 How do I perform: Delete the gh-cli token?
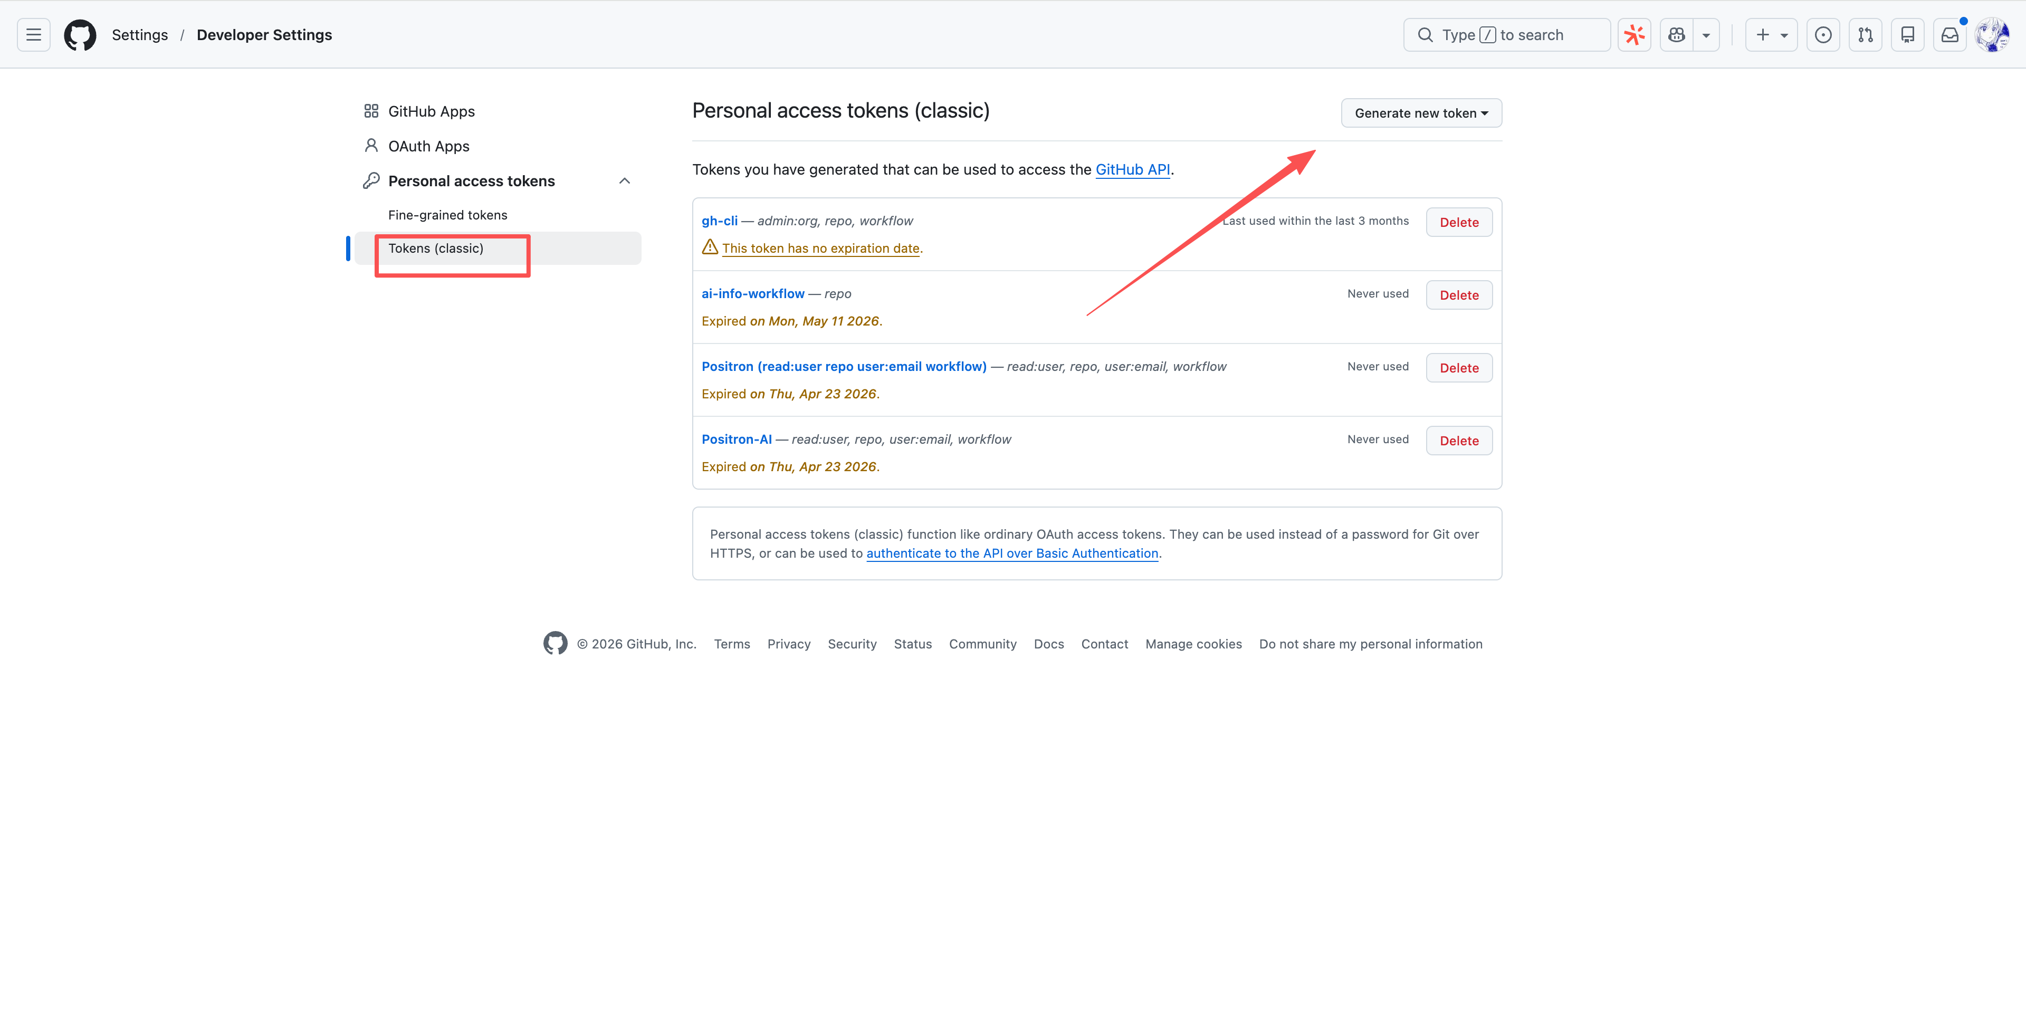tap(1459, 222)
